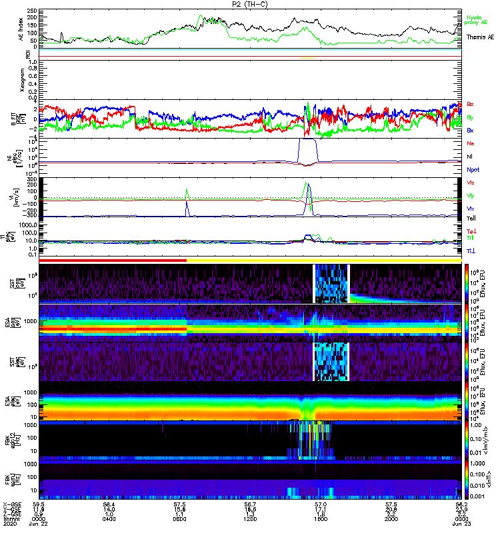Click the Keogram axis label
500x533 pixels.
coord(23,80)
